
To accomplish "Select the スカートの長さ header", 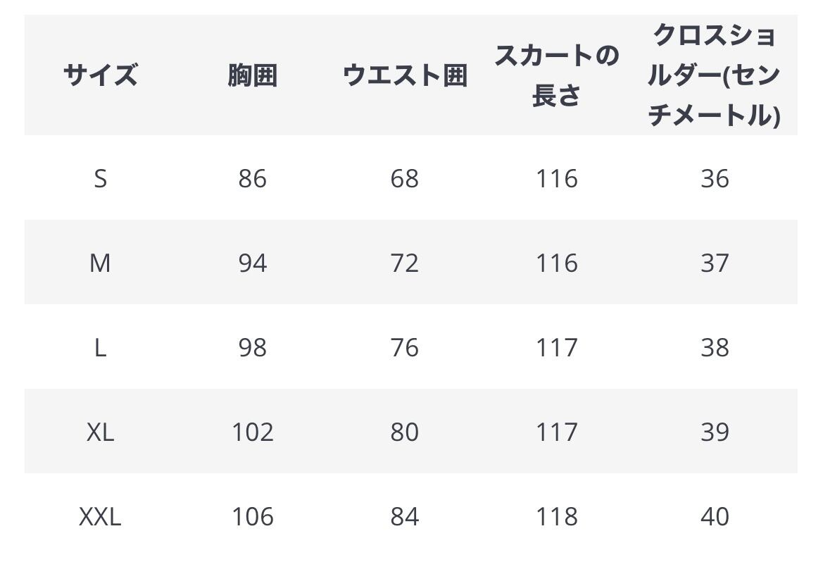I will point(556,75).
